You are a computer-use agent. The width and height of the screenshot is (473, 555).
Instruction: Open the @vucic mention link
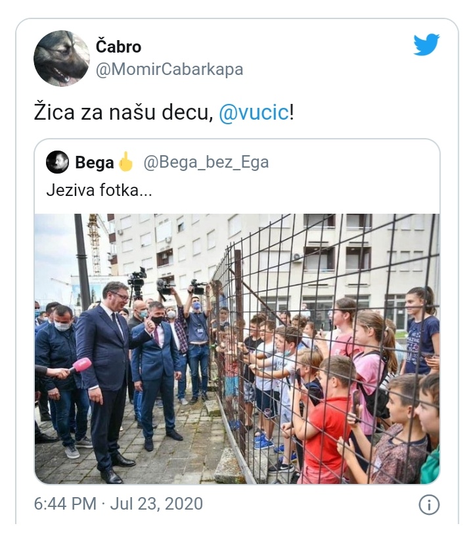pos(254,112)
